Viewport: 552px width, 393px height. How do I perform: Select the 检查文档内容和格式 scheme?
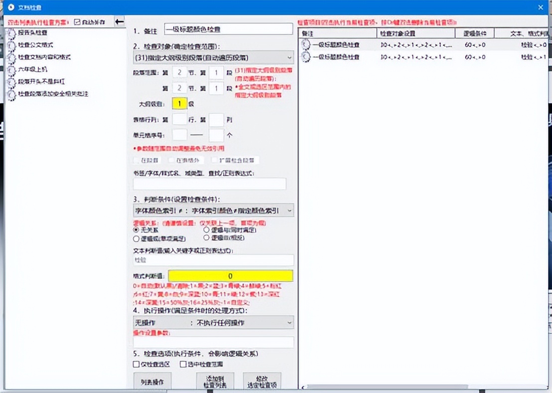[44, 57]
